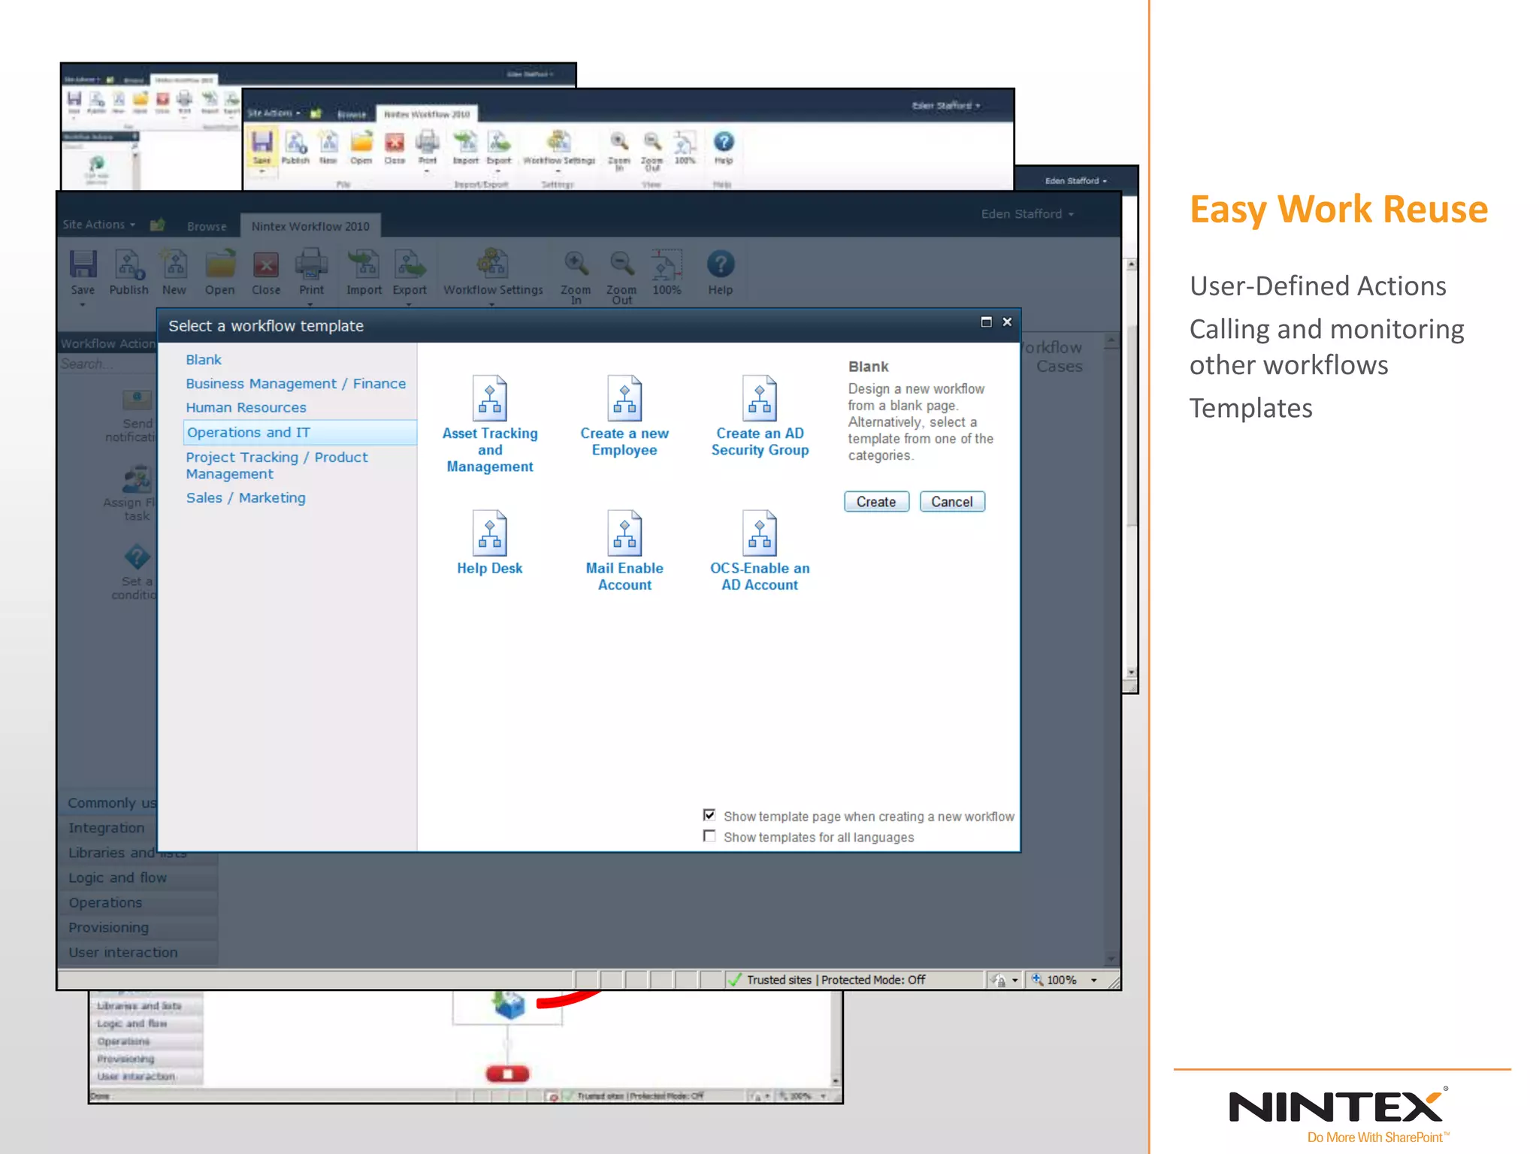
Task: Click Workflow Settings icon in middle background window
Action: click(x=558, y=142)
